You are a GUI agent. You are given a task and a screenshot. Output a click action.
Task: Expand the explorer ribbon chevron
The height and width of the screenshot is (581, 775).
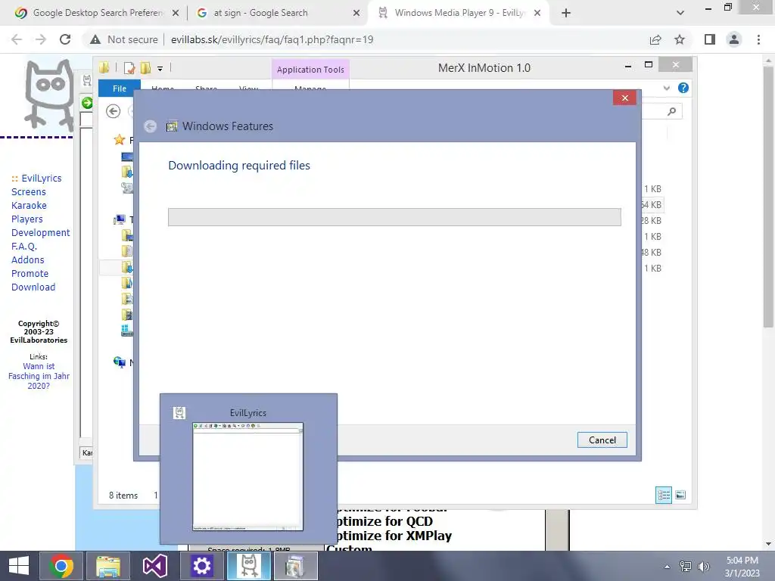[x=667, y=88]
